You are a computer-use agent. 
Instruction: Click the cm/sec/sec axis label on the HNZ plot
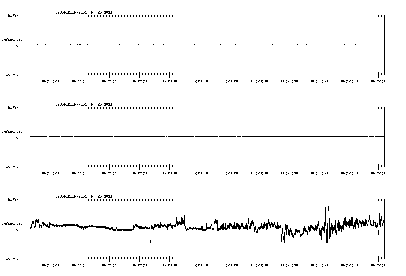click(x=12, y=223)
